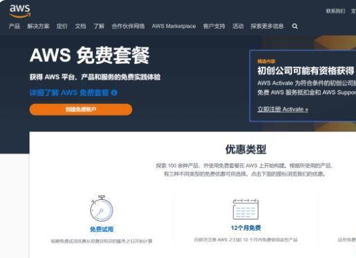This screenshot has height=258, width=356.
Task: Click the calendar icon above 12个月免费
Action: [246, 209]
